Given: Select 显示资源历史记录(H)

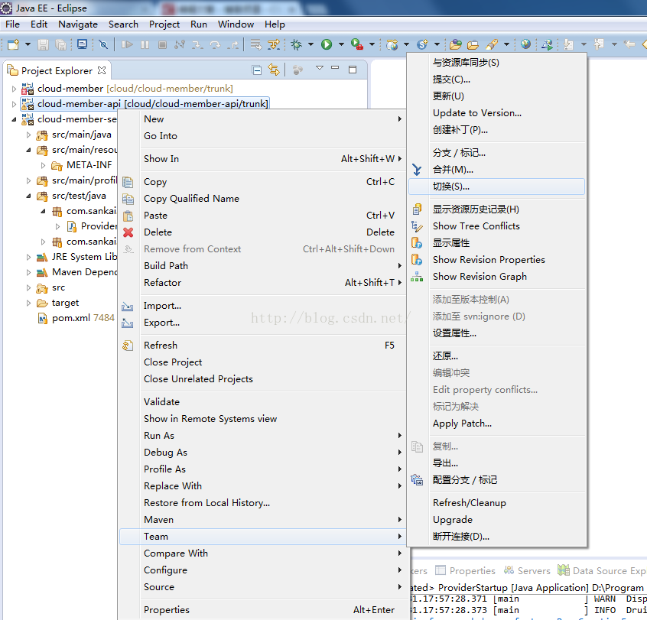Looking at the screenshot, I should 496,209.
